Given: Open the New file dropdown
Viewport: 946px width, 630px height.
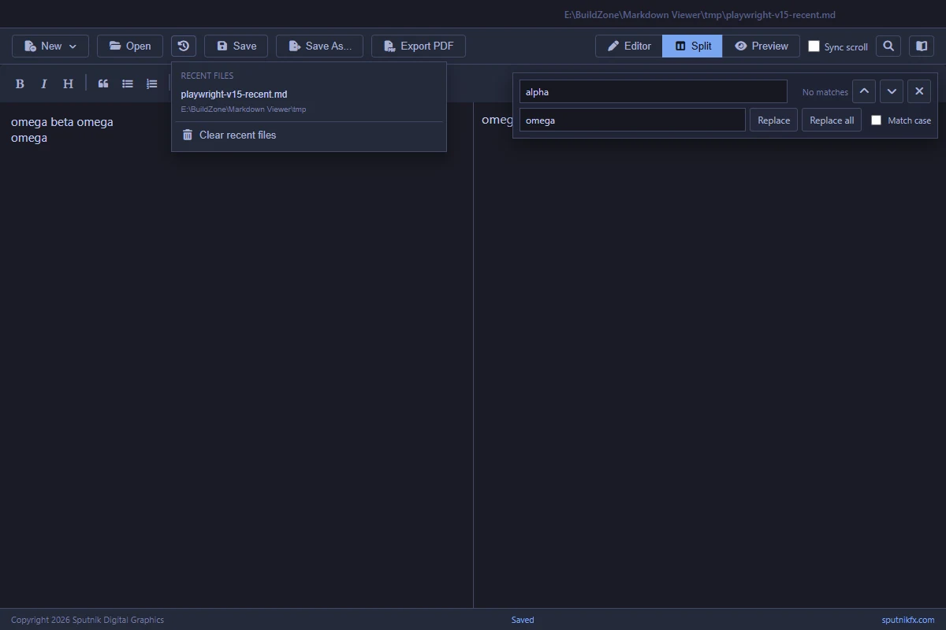Looking at the screenshot, I should [50, 46].
